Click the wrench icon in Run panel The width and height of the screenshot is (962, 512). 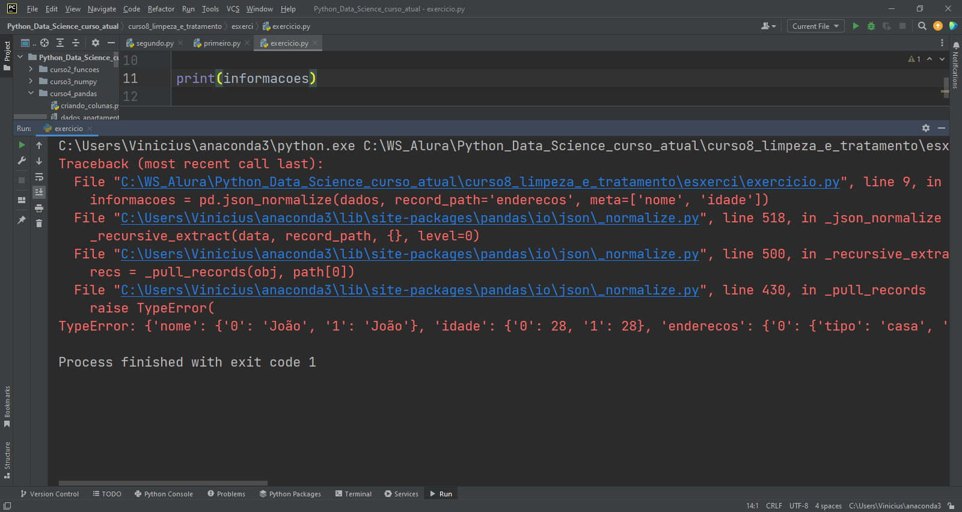point(22,160)
